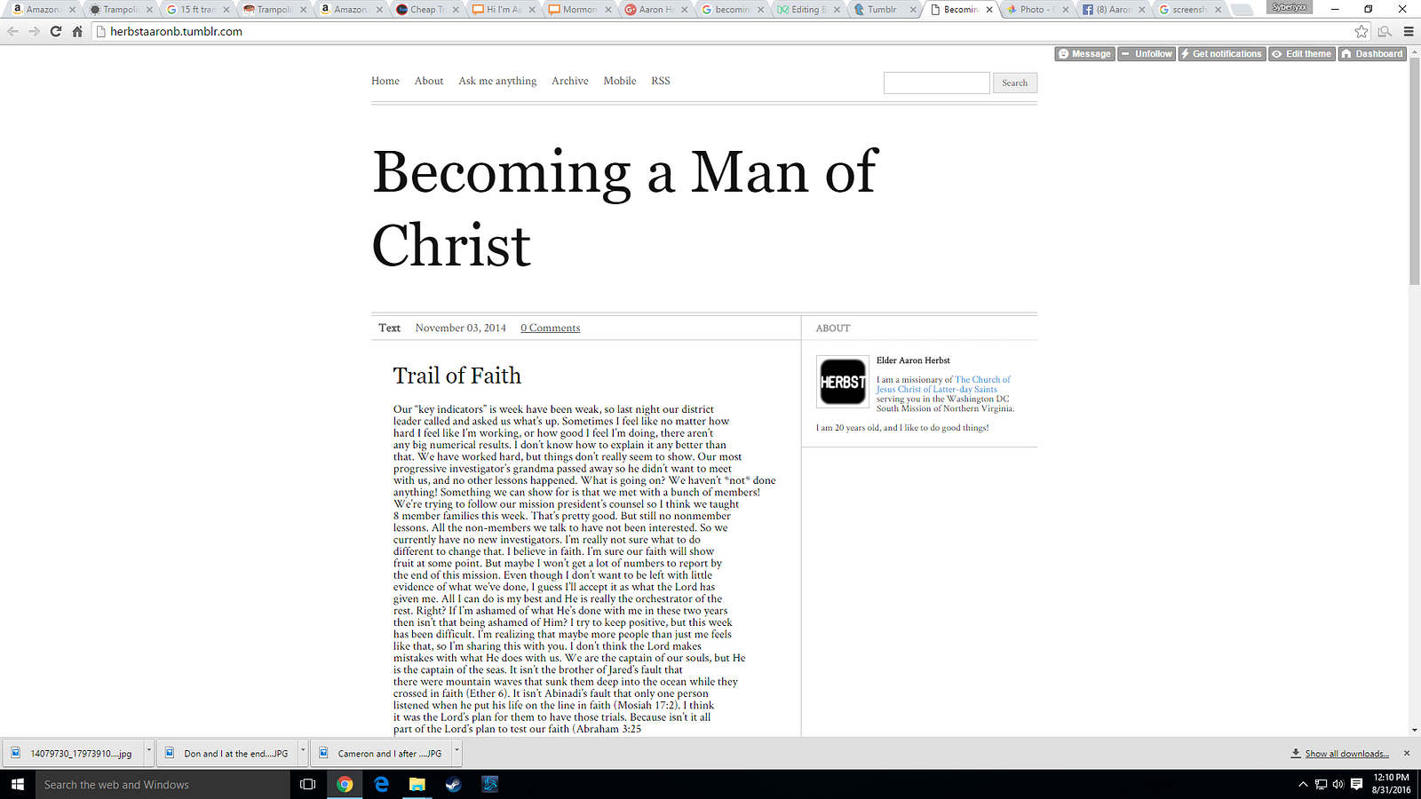Close the Mormon tab
The image size is (1421, 799).
(609, 10)
